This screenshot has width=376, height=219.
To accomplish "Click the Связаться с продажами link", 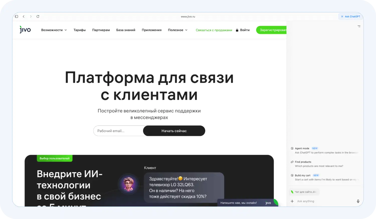I will pyautogui.click(x=214, y=30).
